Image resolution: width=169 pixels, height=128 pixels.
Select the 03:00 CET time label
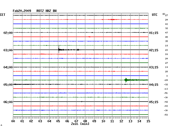[x=8, y=50]
